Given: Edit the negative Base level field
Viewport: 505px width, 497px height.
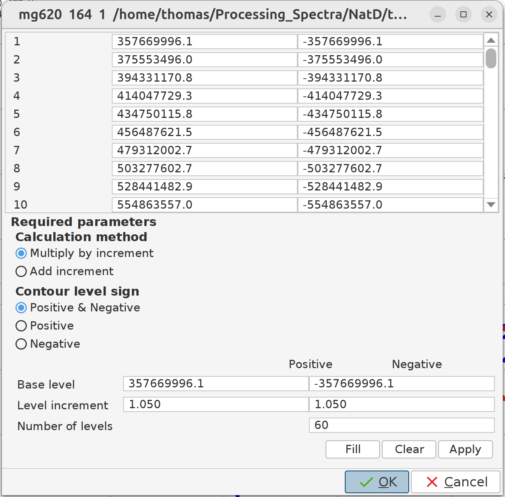Looking at the screenshot, I should coord(401,384).
